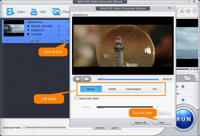This screenshot has width=200, height=136.
Task: Click the preview timeline seek handle
Action: (x=101, y=77)
